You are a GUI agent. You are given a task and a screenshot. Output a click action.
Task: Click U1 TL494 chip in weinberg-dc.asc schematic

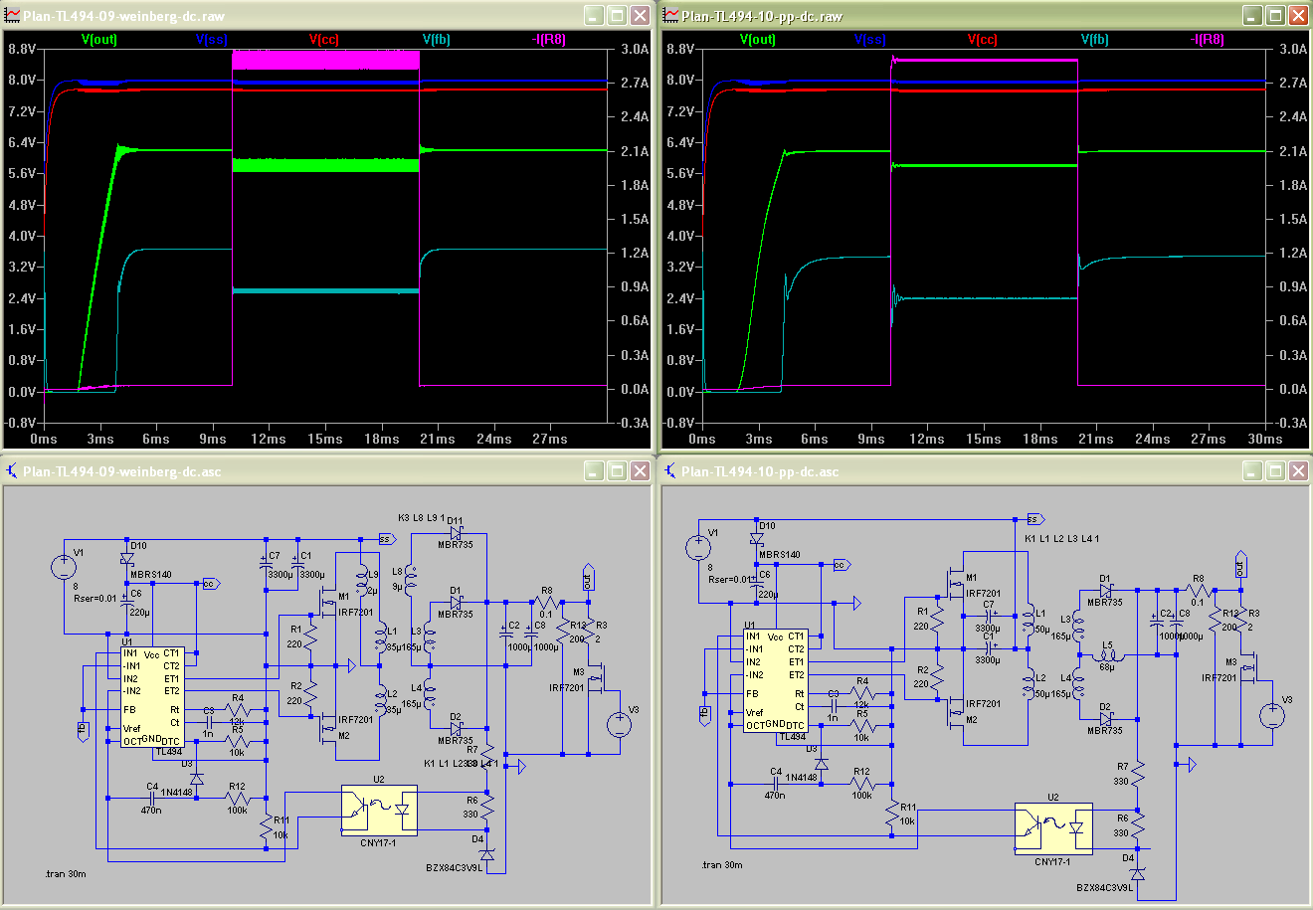[151, 698]
